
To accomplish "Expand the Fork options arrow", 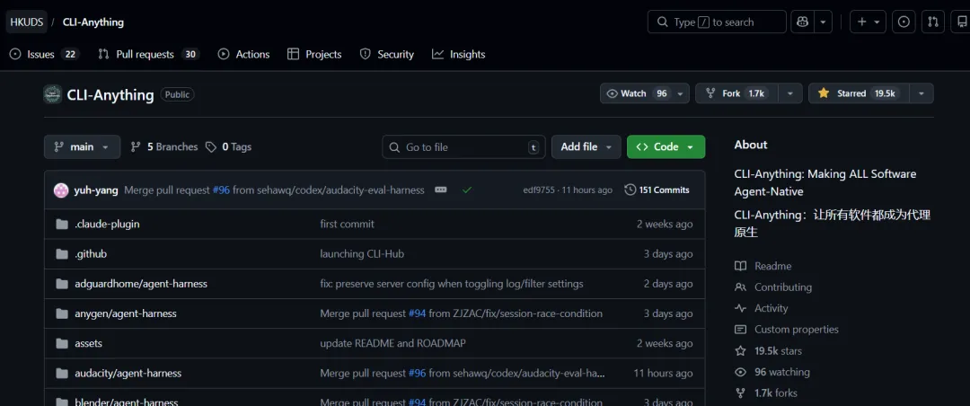I will pyautogui.click(x=790, y=93).
